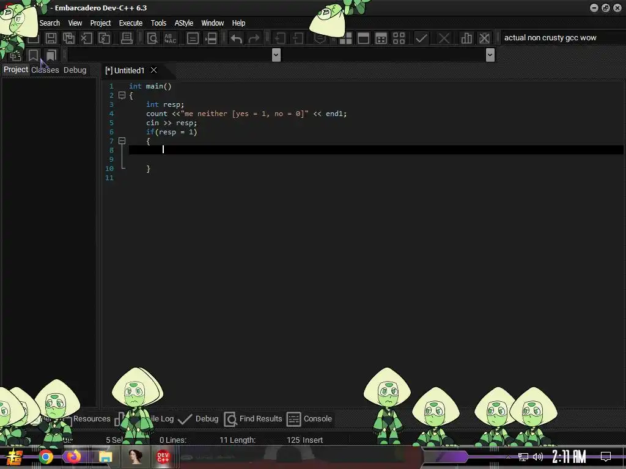Click the Compile & Run toolbar icon
The height and width of the screenshot is (469, 626).
coord(381,38)
